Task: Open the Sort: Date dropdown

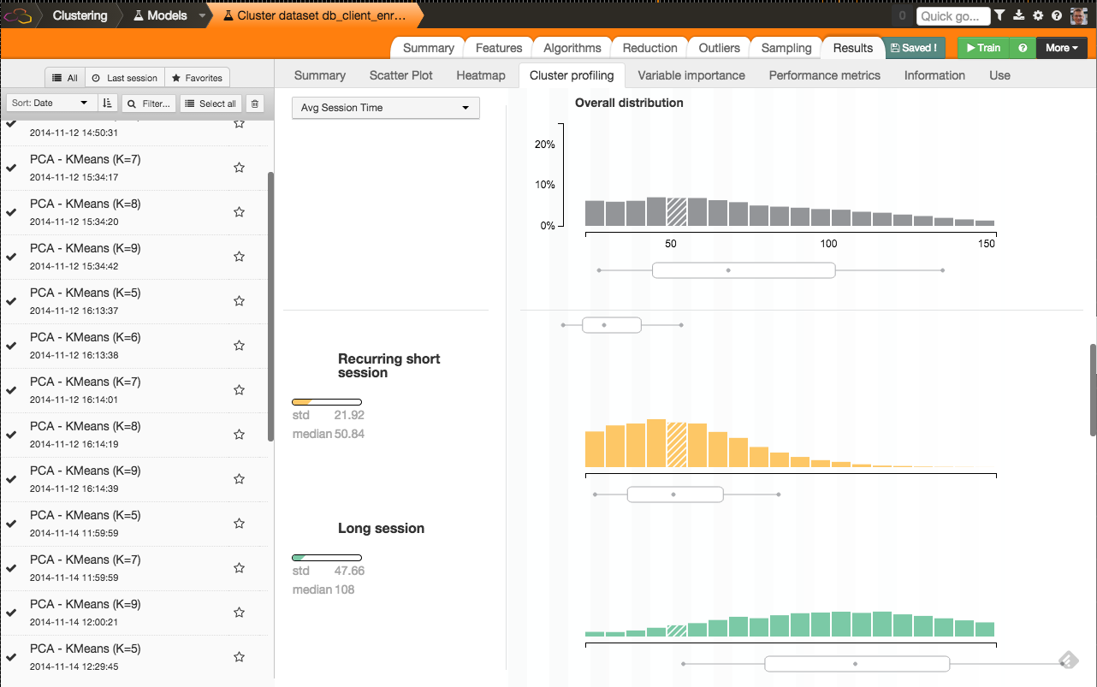Action: tap(50, 104)
